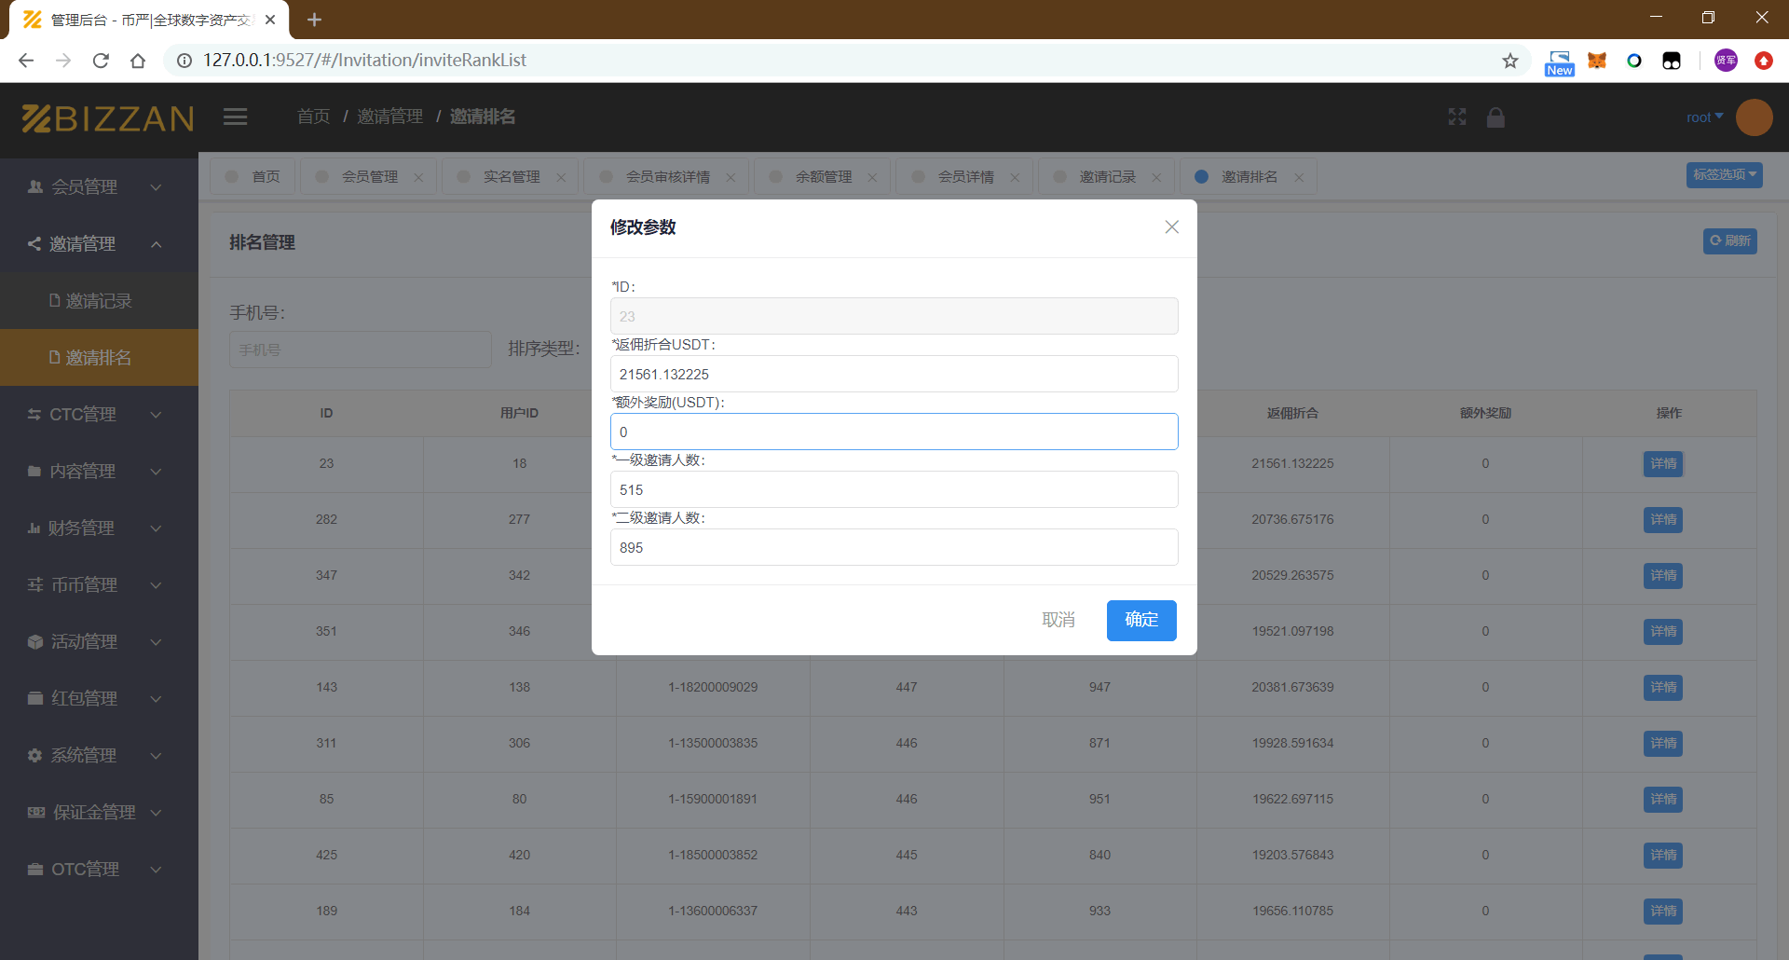The height and width of the screenshot is (960, 1789).
Task: Open the MetaMask fox extension
Action: [x=1597, y=61]
